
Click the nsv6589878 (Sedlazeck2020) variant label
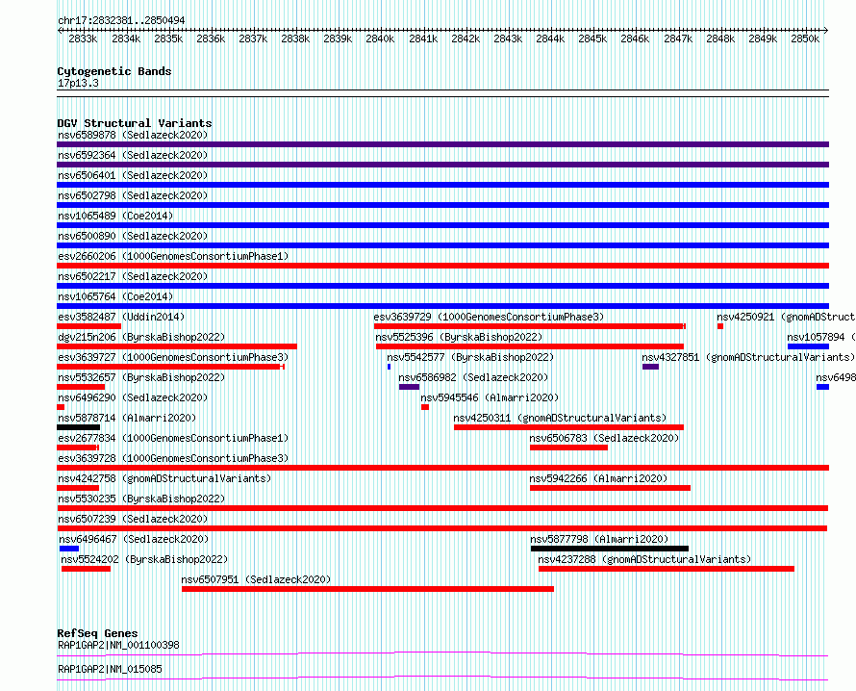pos(133,135)
